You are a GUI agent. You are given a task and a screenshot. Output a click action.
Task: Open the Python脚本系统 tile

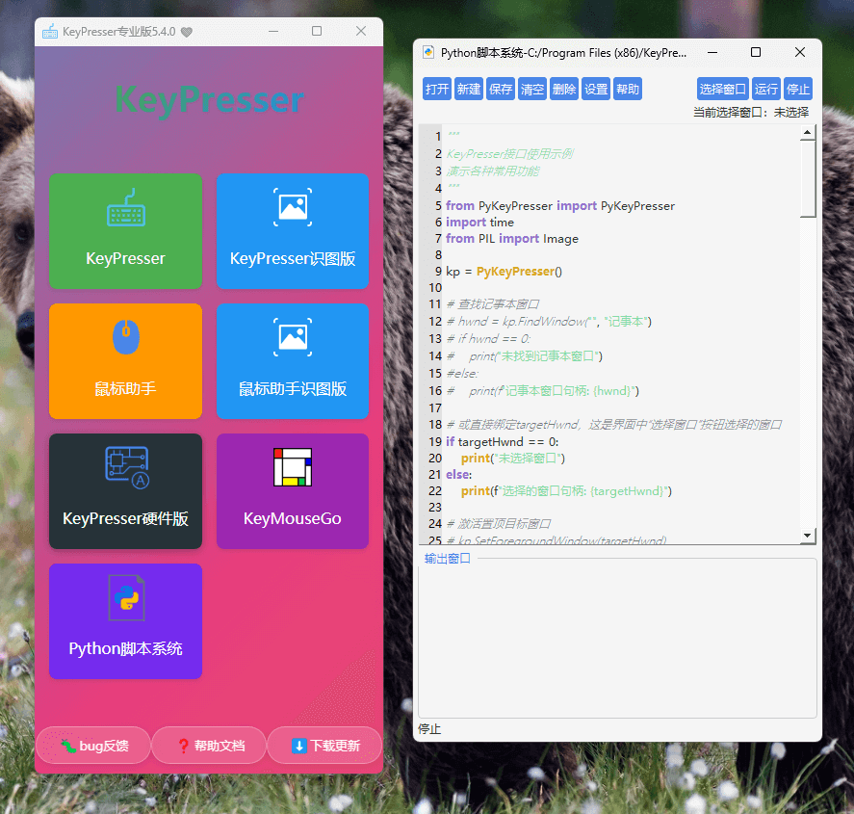click(x=125, y=621)
